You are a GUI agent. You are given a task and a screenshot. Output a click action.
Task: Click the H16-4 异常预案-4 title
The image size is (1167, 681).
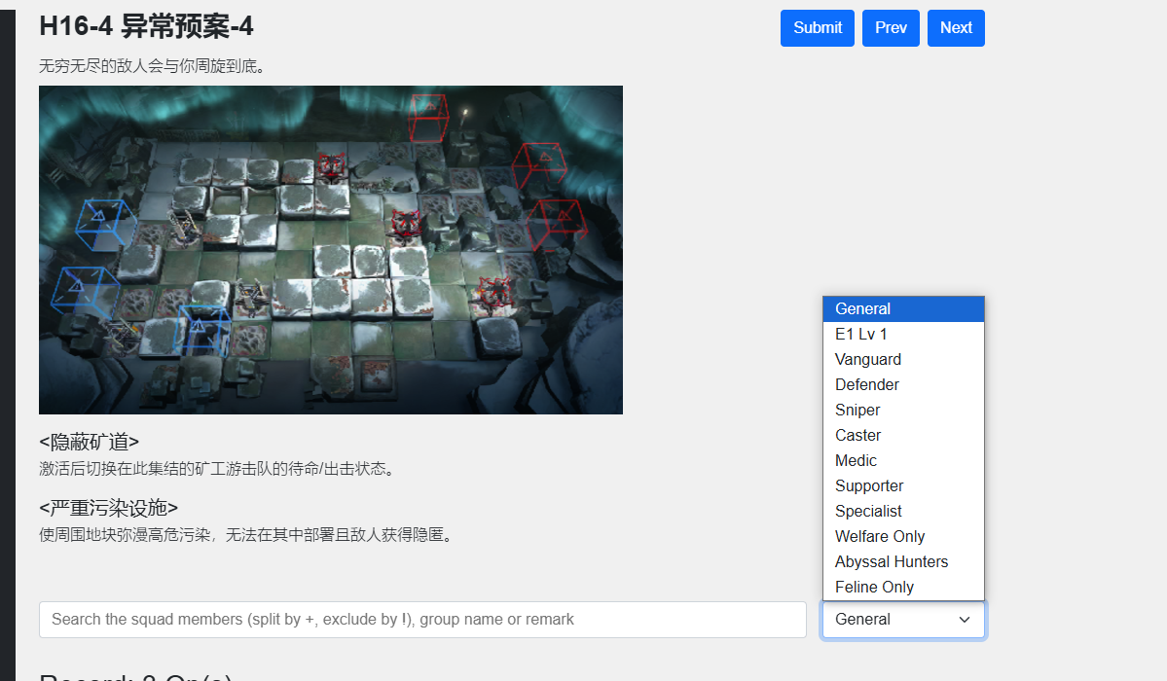pos(147,27)
